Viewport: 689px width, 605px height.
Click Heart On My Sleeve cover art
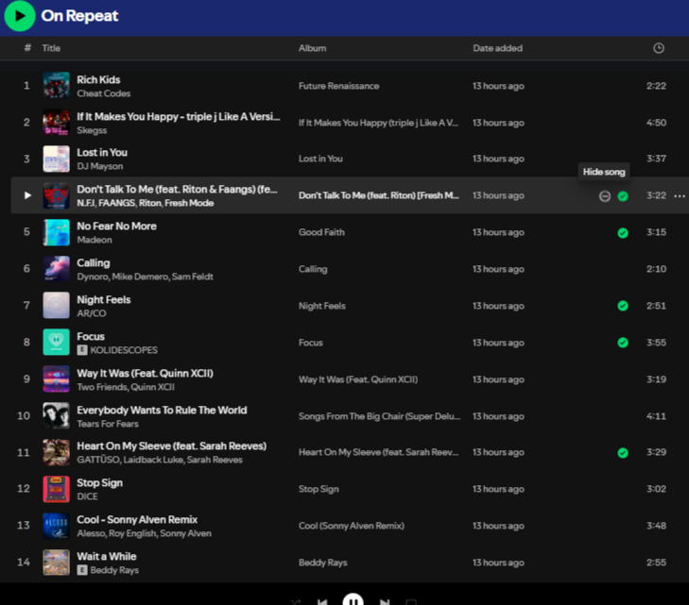point(57,452)
